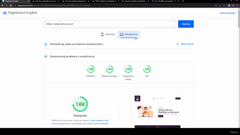Click the URL input field sebanafroncie.pl

(110, 24)
